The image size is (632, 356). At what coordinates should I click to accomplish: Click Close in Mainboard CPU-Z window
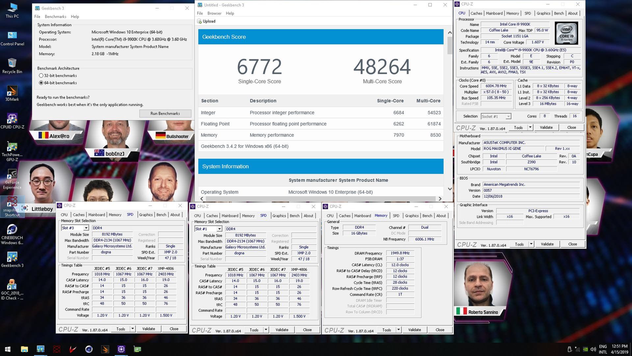tap(572, 244)
